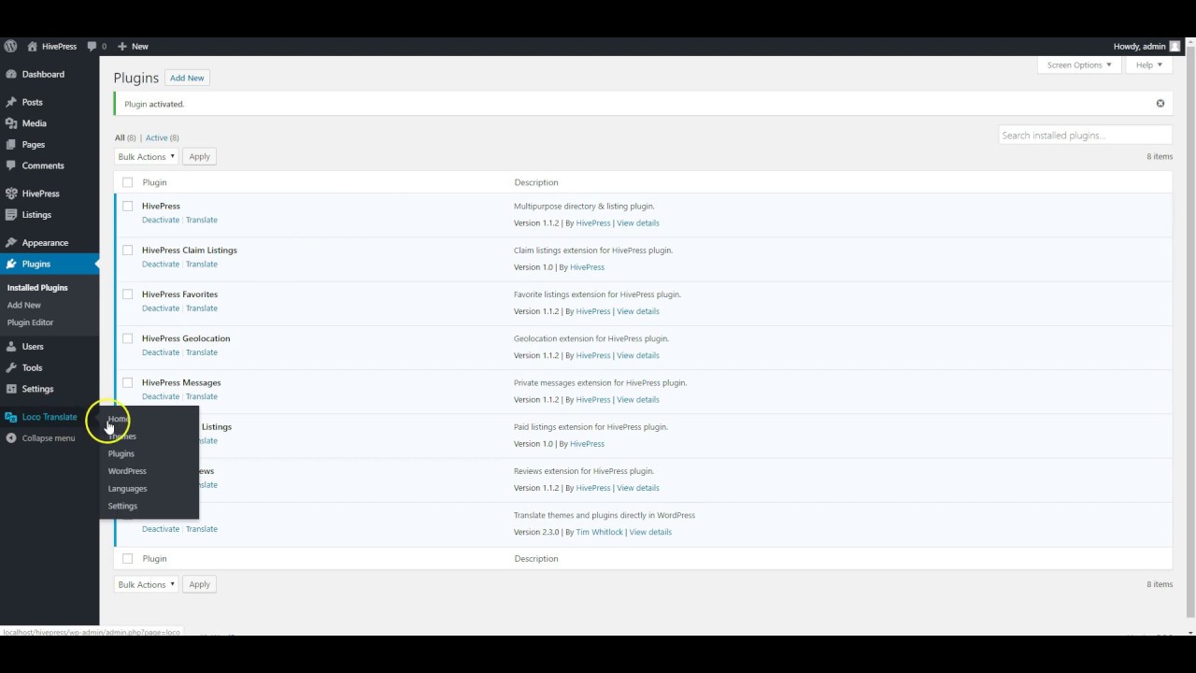
Task: Click the Loco Translate icon
Action: point(11,417)
